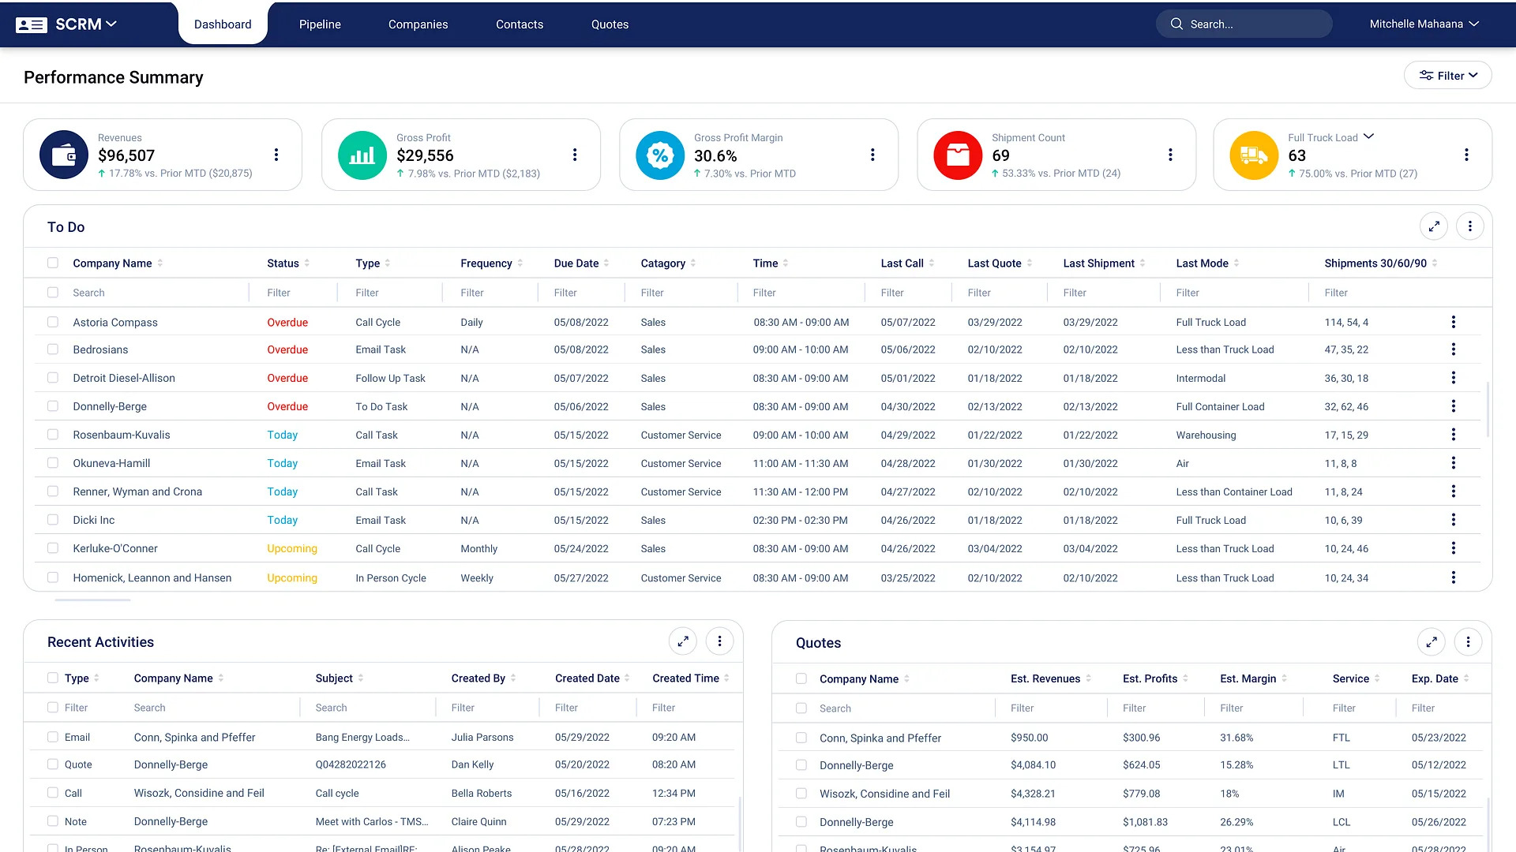Open the Quotes panel kebab menu

tap(1469, 641)
